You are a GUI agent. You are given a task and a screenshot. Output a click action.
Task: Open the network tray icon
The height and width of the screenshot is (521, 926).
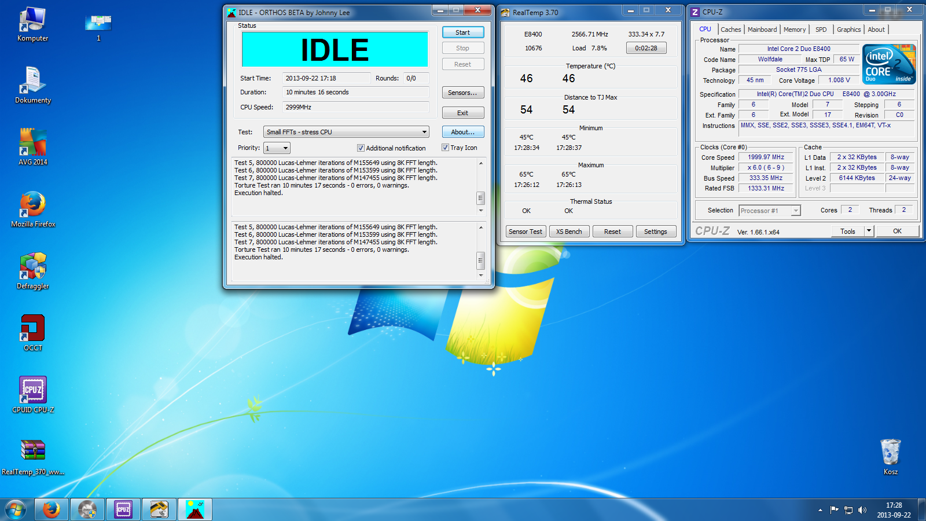coord(848,510)
